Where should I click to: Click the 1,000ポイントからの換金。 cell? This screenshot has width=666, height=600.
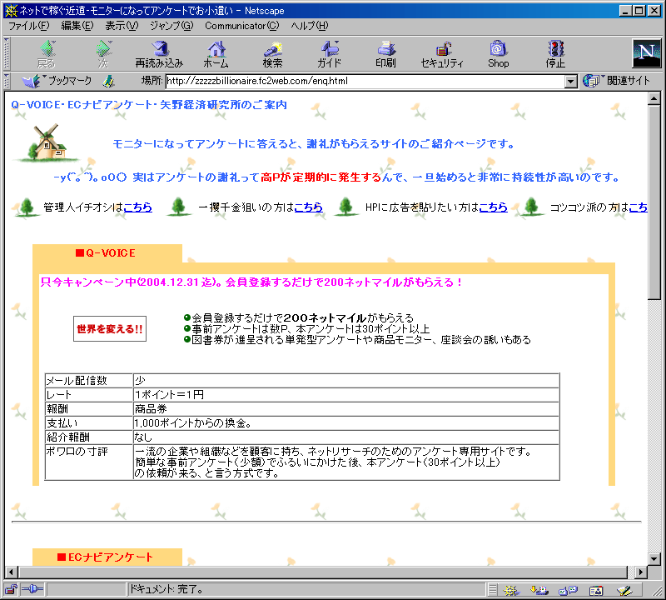346,422
